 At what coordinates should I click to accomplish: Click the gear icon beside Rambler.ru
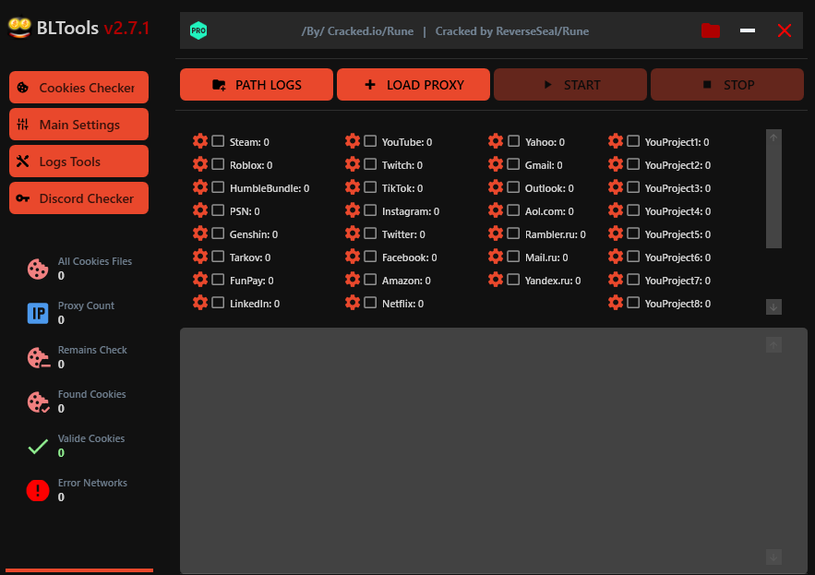click(496, 234)
